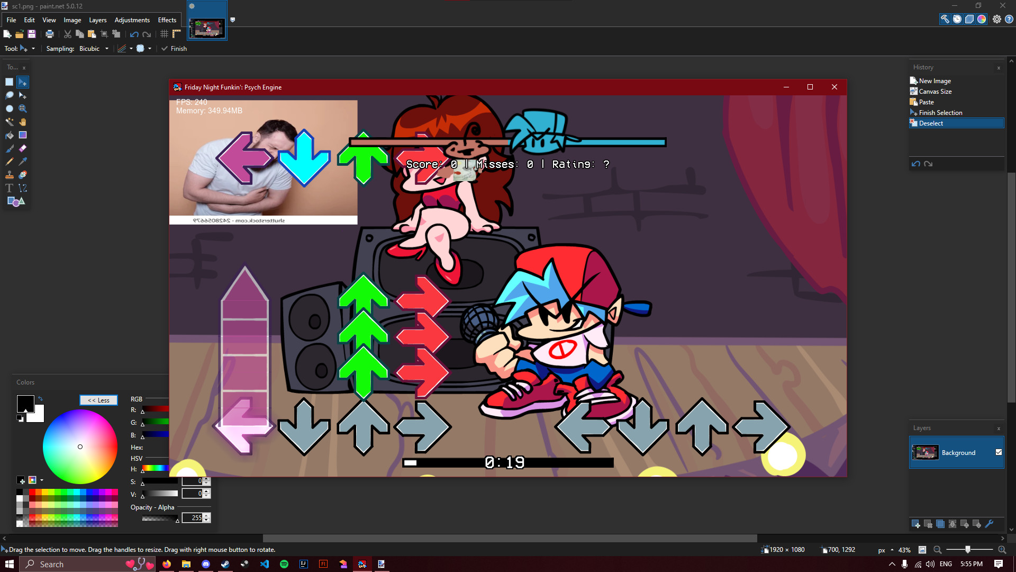This screenshot has width=1016, height=572.
Task: Select the Eraser tool
Action: (23, 148)
